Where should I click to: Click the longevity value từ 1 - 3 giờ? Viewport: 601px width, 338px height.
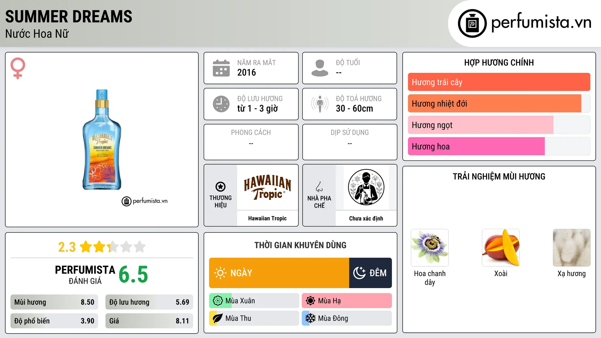[x=257, y=109]
